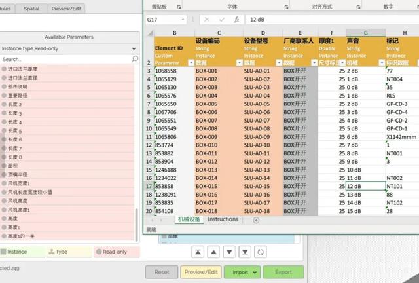The height and width of the screenshot is (283, 419).
Task: Add a new sheet with plus icon
Action: coord(256,220)
